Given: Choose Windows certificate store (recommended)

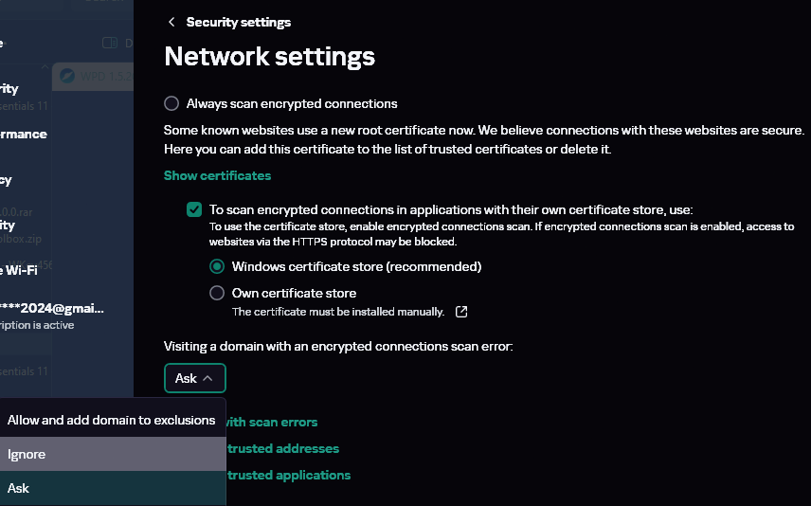Looking at the screenshot, I should coord(217,267).
